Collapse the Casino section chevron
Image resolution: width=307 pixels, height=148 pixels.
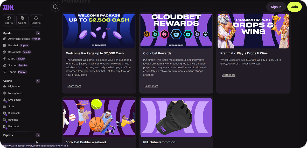click(38, 81)
